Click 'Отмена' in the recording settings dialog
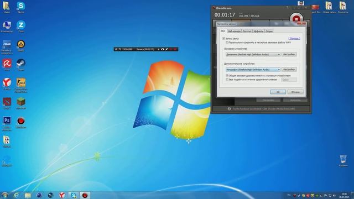The image size is (354, 199). click(x=295, y=92)
